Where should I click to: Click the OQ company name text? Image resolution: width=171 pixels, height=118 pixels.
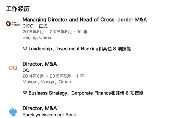click(x=26, y=70)
